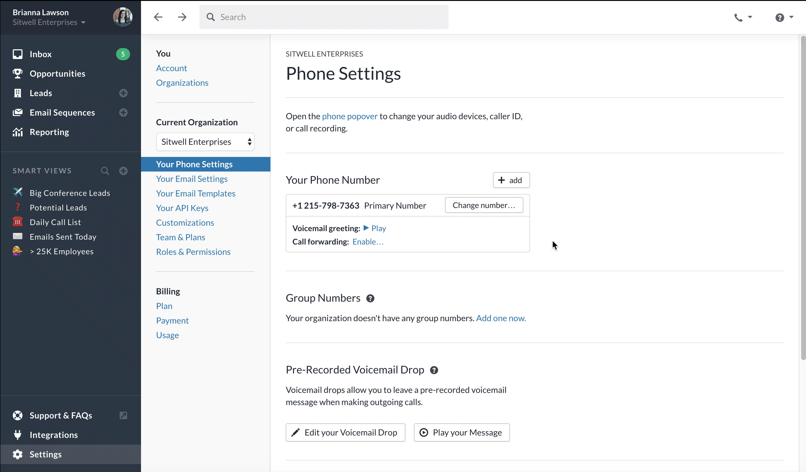Click the forward navigation arrow
The width and height of the screenshot is (806, 472).
coord(182,17)
